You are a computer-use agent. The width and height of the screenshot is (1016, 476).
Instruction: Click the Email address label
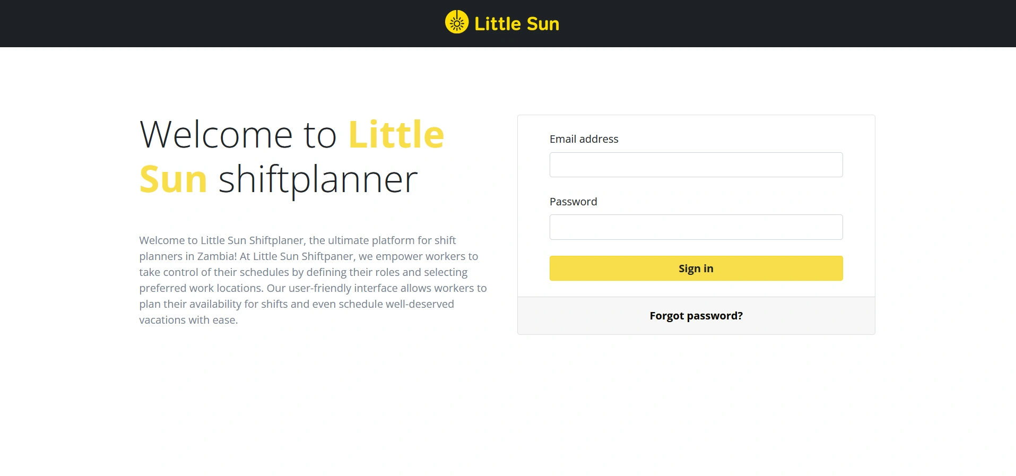[584, 139]
